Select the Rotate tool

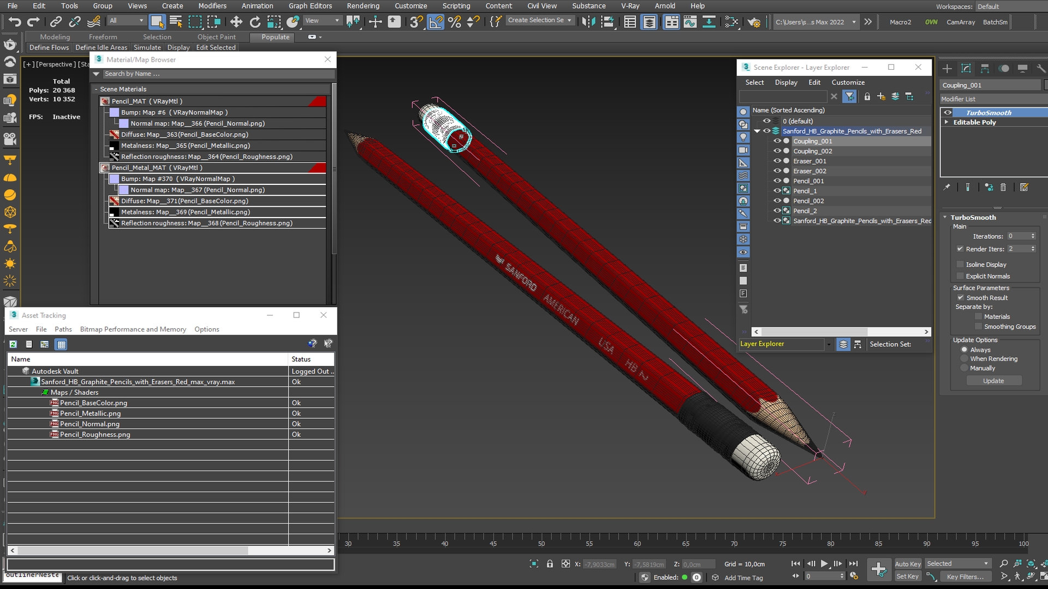pyautogui.click(x=255, y=22)
